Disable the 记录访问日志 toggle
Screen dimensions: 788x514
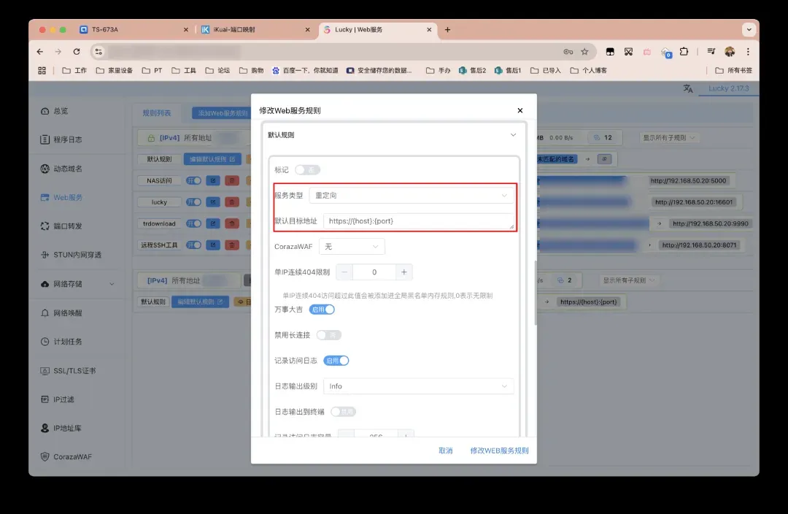pyautogui.click(x=336, y=360)
